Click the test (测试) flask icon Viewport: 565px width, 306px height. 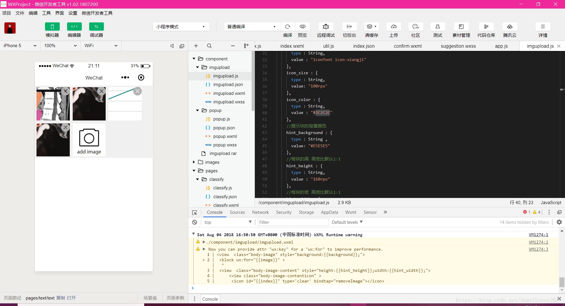[x=438, y=27]
